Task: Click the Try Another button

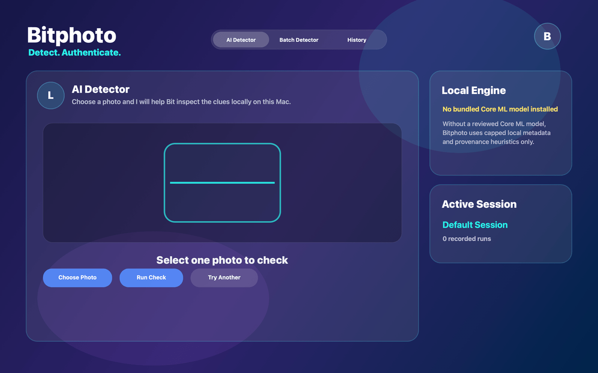Action: click(x=224, y=278)
